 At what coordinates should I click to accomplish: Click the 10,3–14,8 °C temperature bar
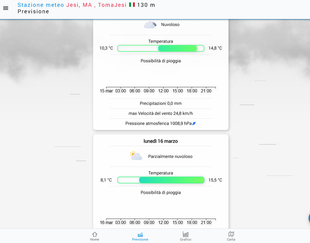click(161, 48)
